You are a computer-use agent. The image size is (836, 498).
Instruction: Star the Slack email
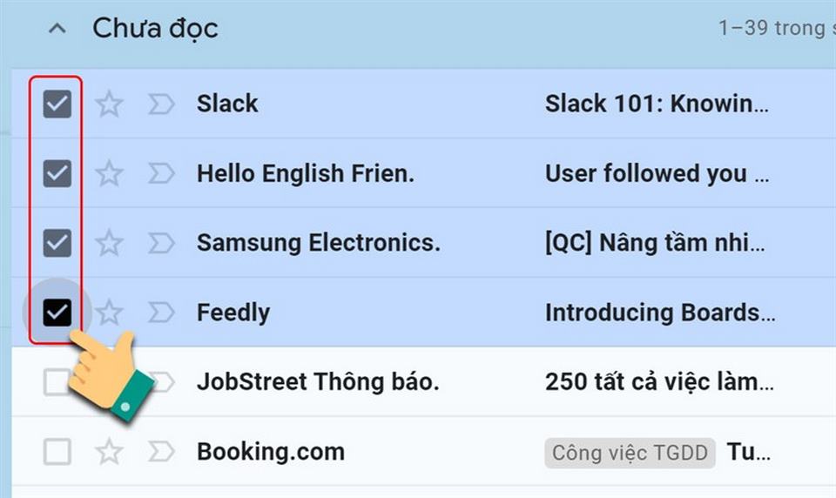click(x=109, y=104)
